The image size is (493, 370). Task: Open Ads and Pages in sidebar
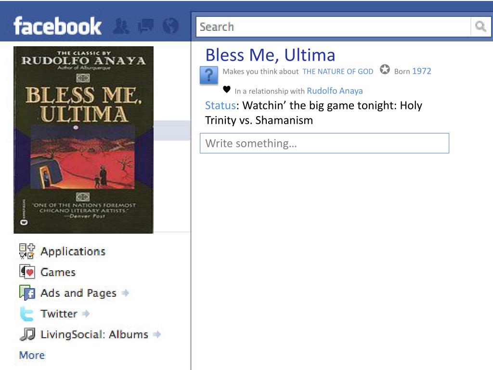click(78, 293)
